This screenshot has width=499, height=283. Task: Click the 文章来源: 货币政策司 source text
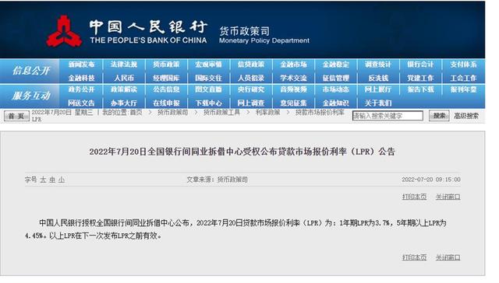click(x=217, y=180)
